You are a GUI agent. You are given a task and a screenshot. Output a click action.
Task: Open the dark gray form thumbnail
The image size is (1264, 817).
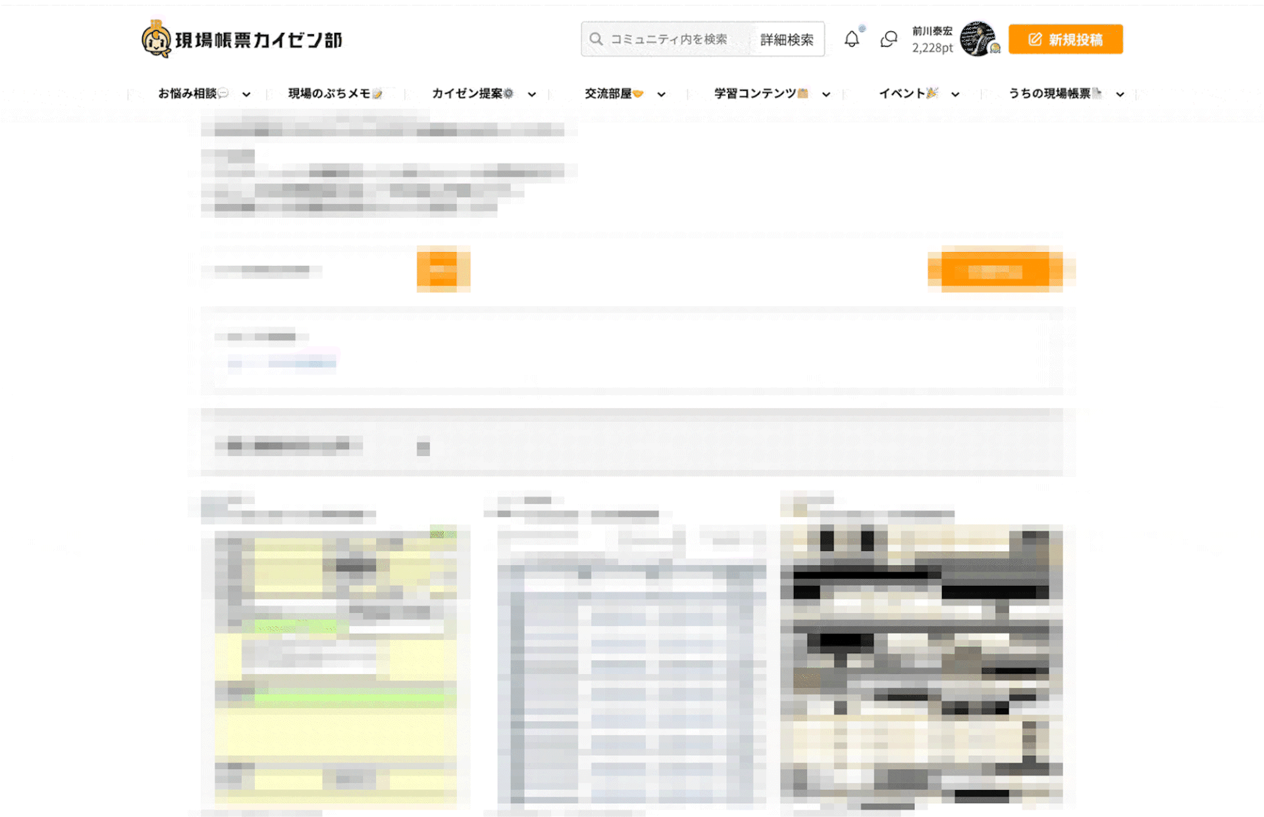pyautogui.click(x=921, y=665)
